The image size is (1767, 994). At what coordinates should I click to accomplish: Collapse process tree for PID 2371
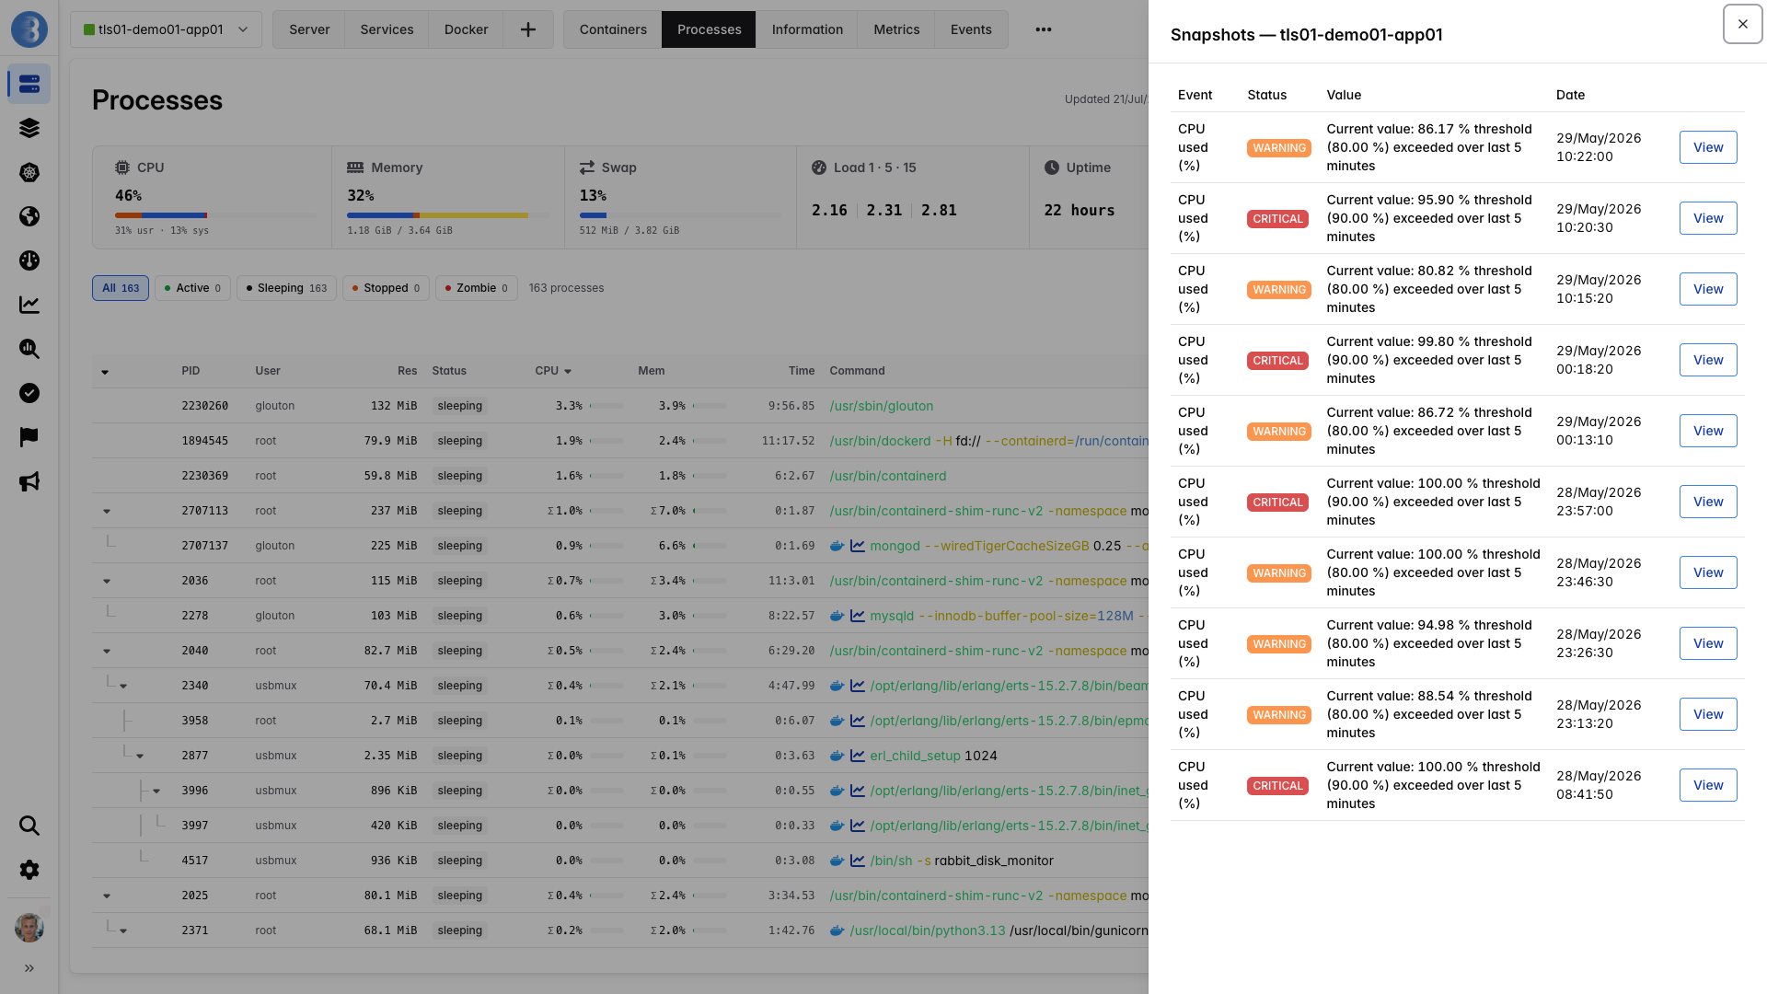point(123,930)
